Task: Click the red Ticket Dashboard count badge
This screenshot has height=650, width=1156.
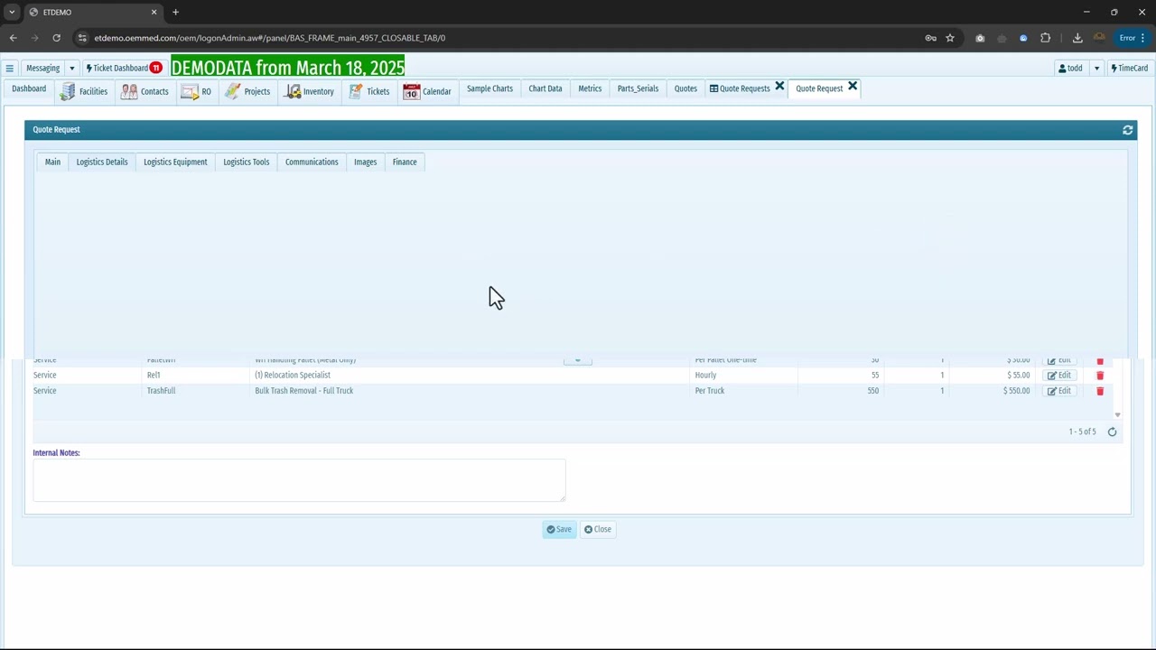Action: [x=156, y=69]
